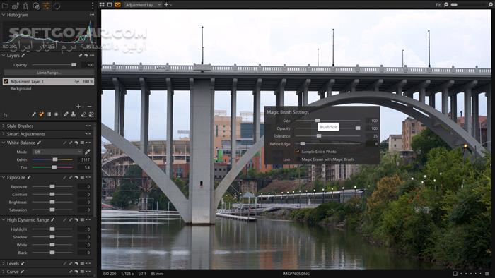This screenshot has width=495, height=278.
Task: Enable Link Magic Eraser with Magic Brush
Action: tap(298, 159)
